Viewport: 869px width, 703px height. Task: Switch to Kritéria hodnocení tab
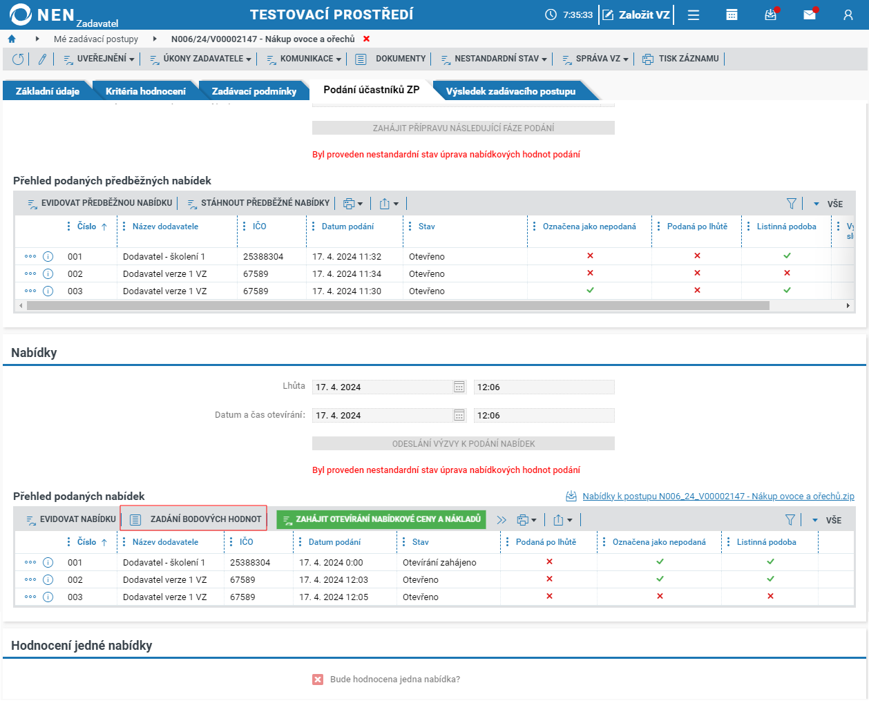(146, 91)
